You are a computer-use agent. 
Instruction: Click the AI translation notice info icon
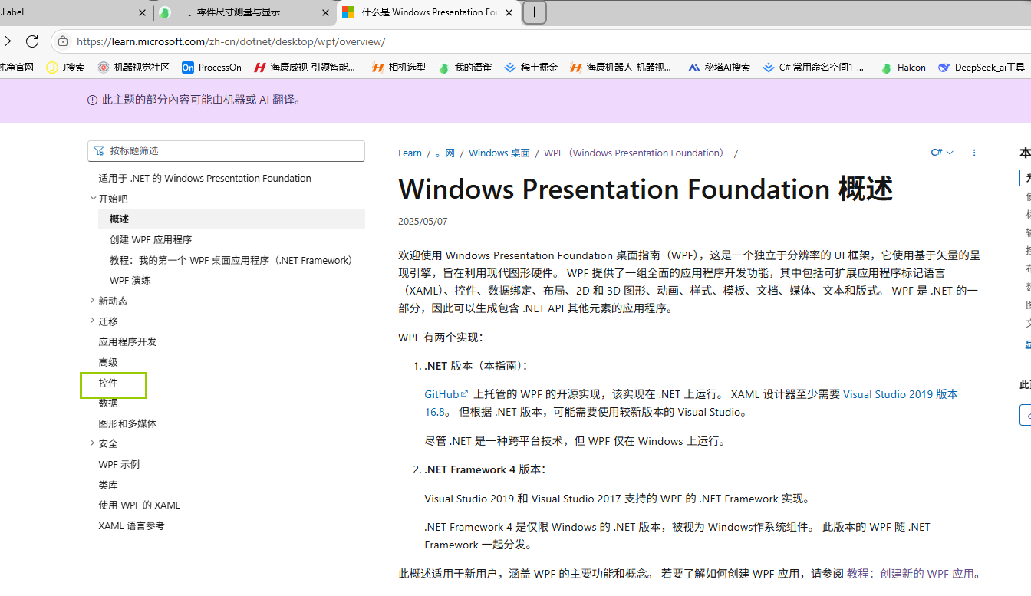coord(92,100)
